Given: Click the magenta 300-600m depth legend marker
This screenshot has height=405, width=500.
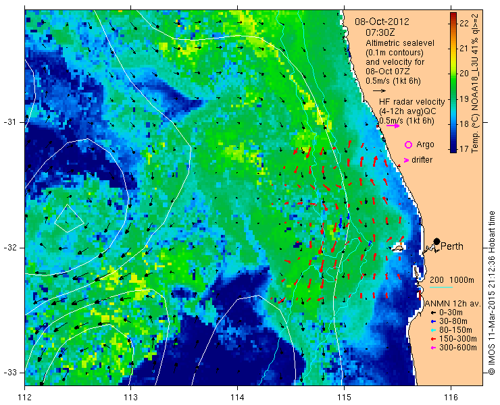Looking at the screenshot, I should click(433, 348).
